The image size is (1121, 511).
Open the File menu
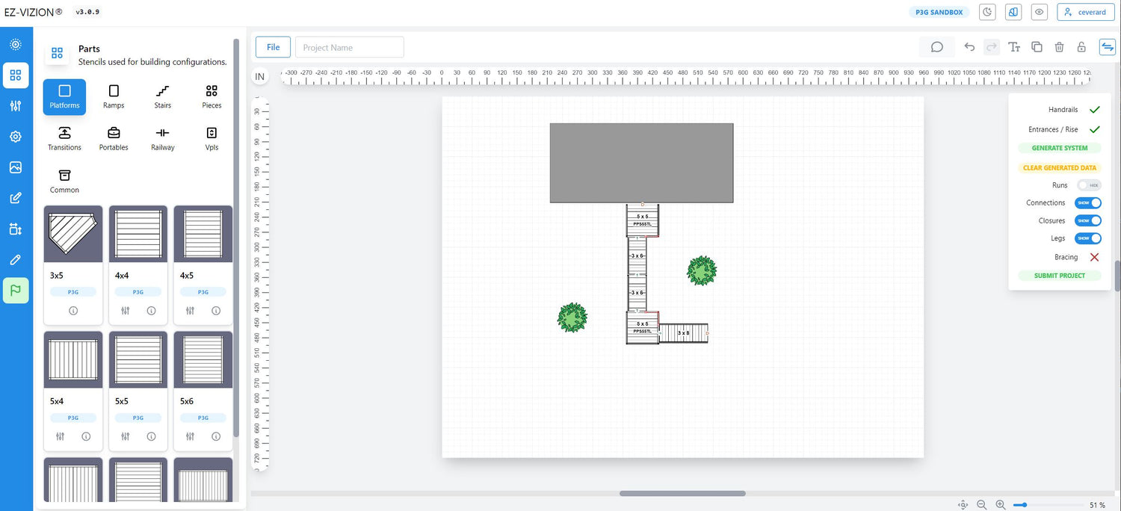point(273,47)
